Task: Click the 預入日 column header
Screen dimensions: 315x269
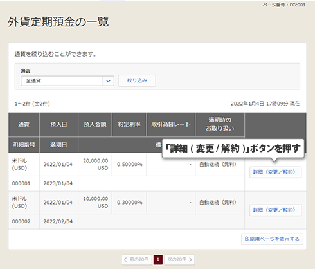Action: point(59,124)
